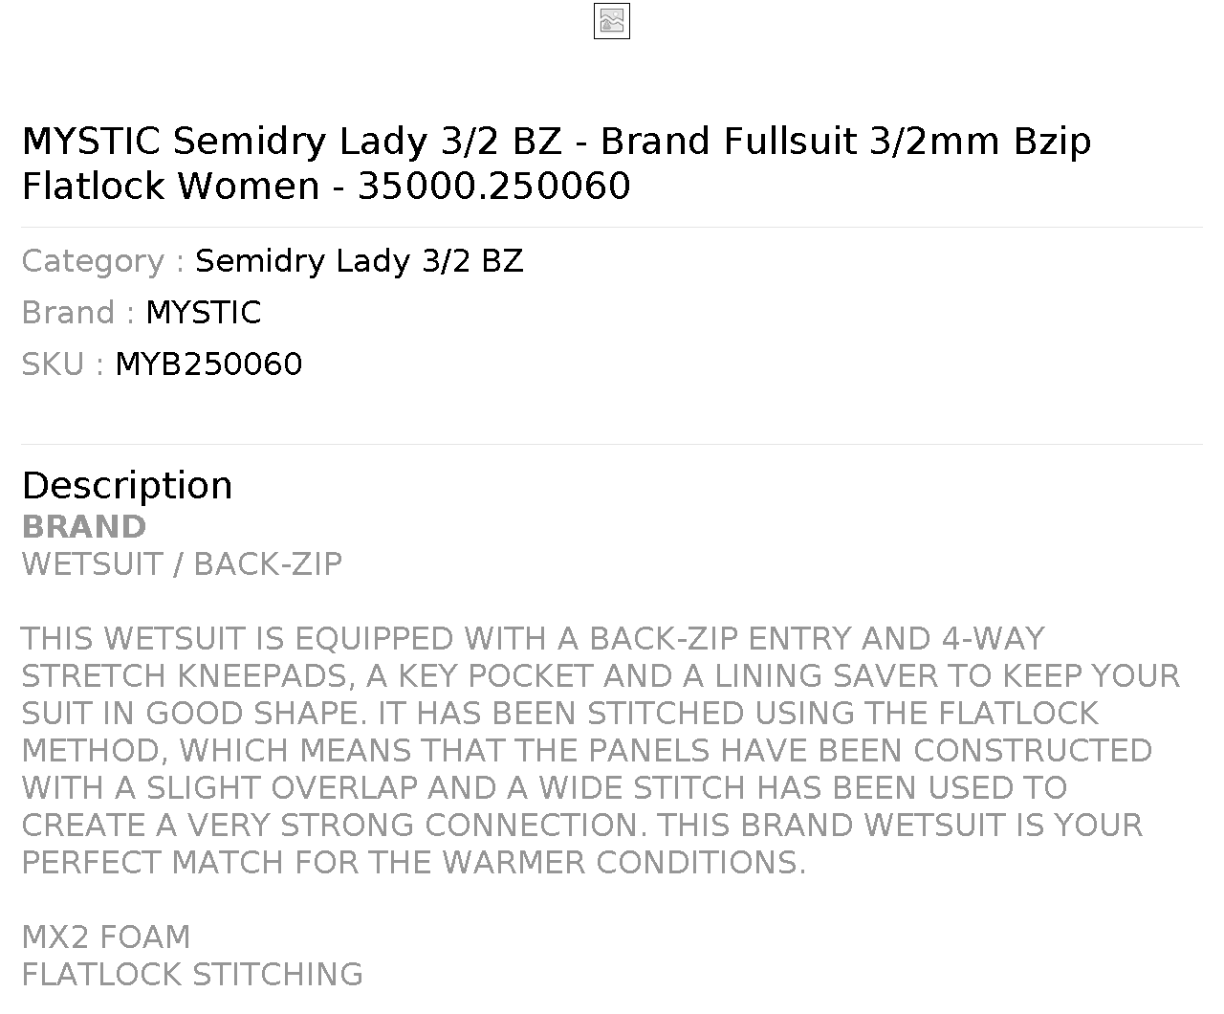
Task: Click 'Brand Fullsuit 3/2mm Bzip' in title
Action: (846, 141)
